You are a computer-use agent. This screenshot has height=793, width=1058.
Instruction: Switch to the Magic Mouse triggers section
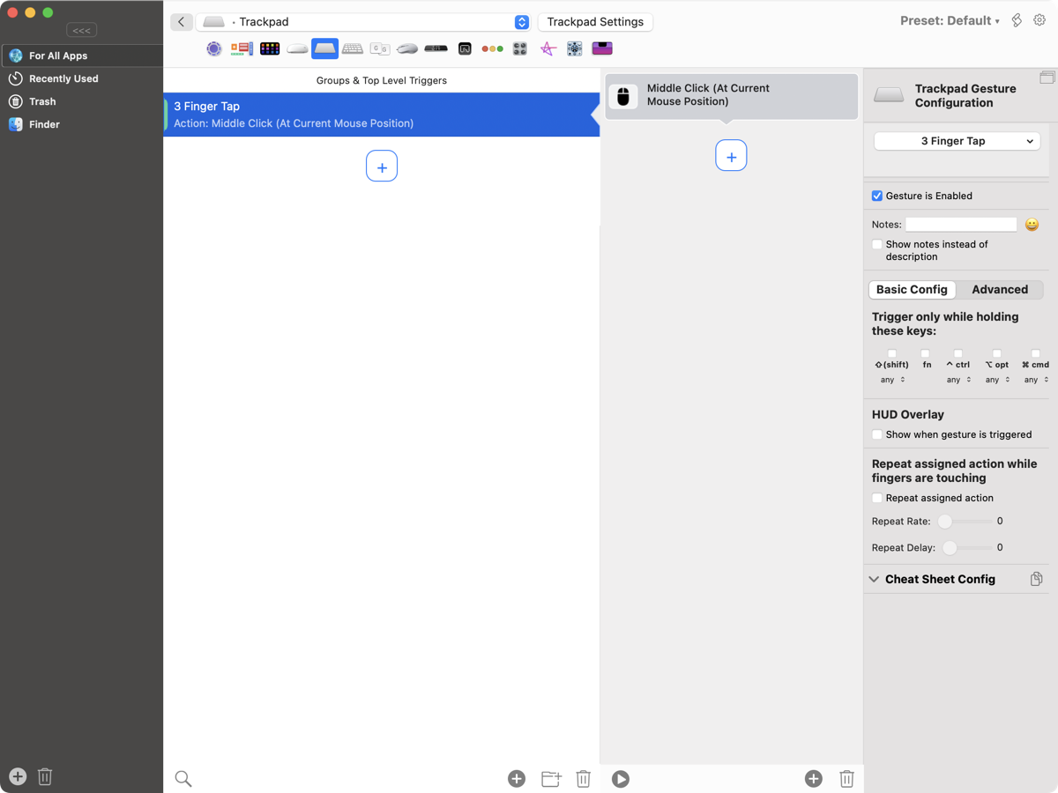(296, 48)
